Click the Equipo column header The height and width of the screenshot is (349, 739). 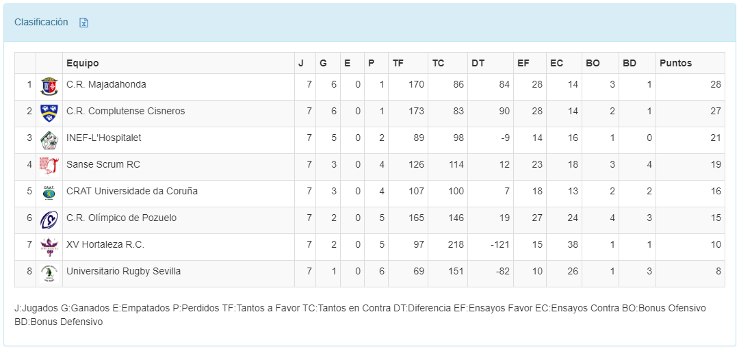coord(82,63)
